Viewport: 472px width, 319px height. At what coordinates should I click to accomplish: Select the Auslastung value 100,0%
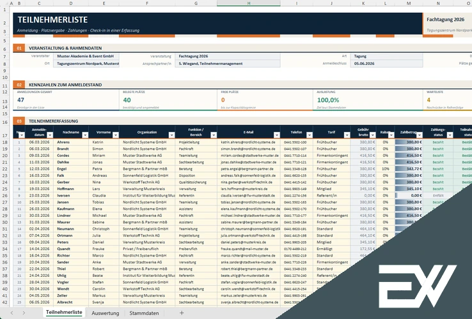click(328, 100)
